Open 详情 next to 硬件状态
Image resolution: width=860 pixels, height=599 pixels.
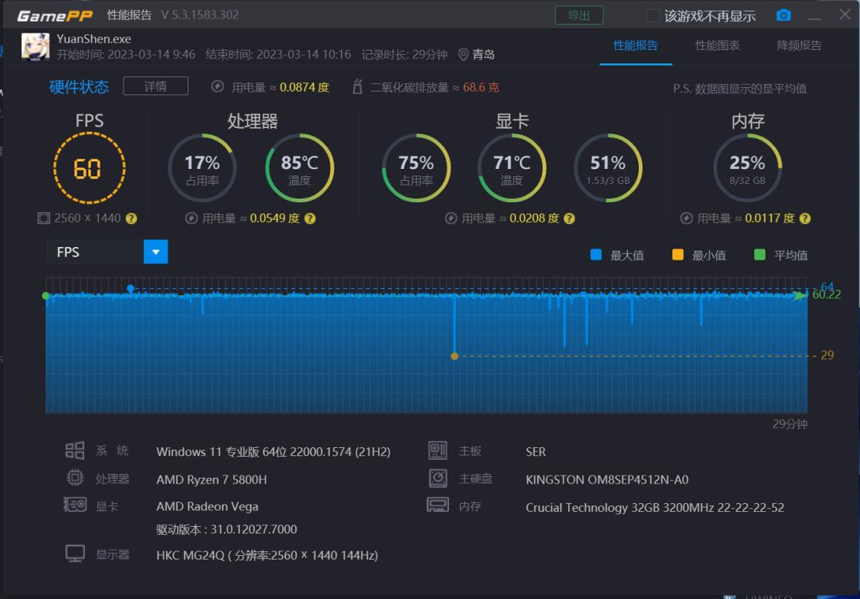[x=156, y=86]
